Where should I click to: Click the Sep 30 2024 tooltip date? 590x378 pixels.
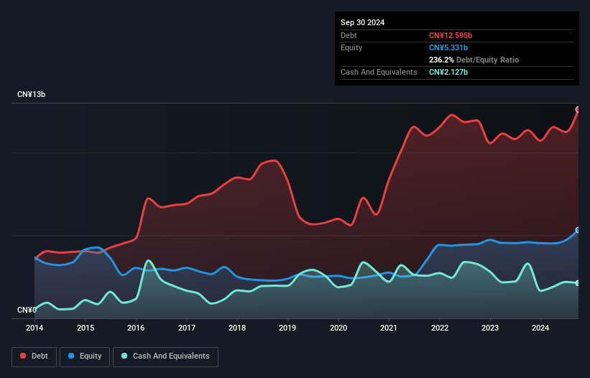[362, 22]
